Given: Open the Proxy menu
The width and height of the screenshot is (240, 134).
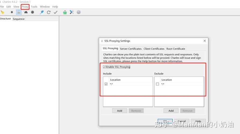Looking at the screenshot, I should (25, 7).
